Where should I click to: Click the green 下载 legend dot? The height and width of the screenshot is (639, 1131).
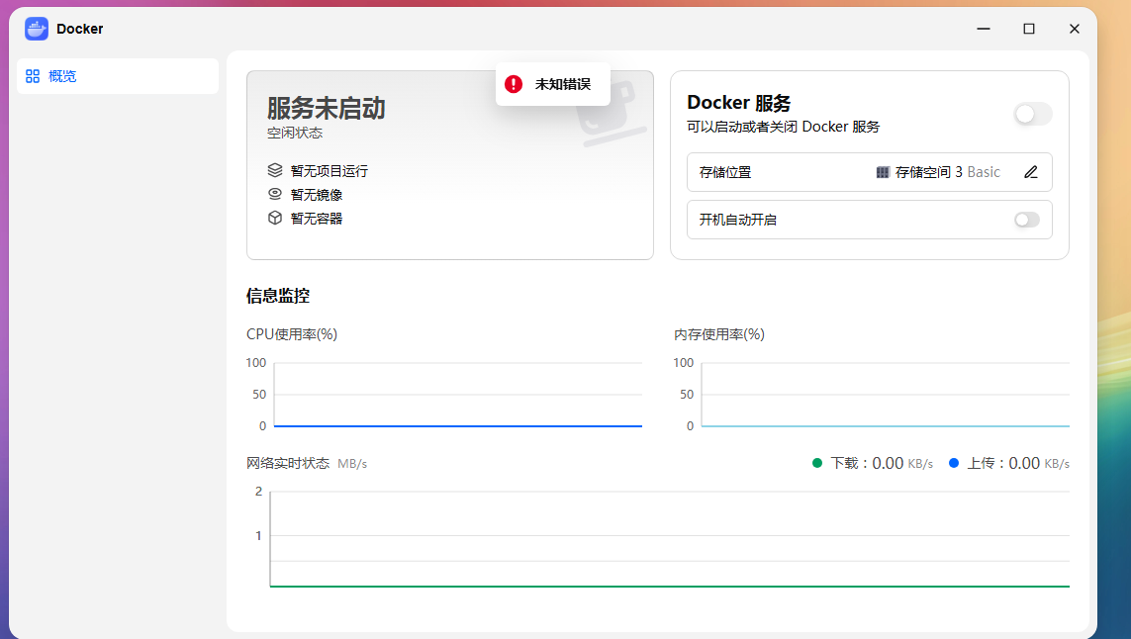pyautogui.click(x=817, y=463)
